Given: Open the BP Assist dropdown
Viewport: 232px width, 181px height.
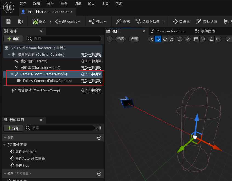Looking at the screenshot, I should [68, 21].
